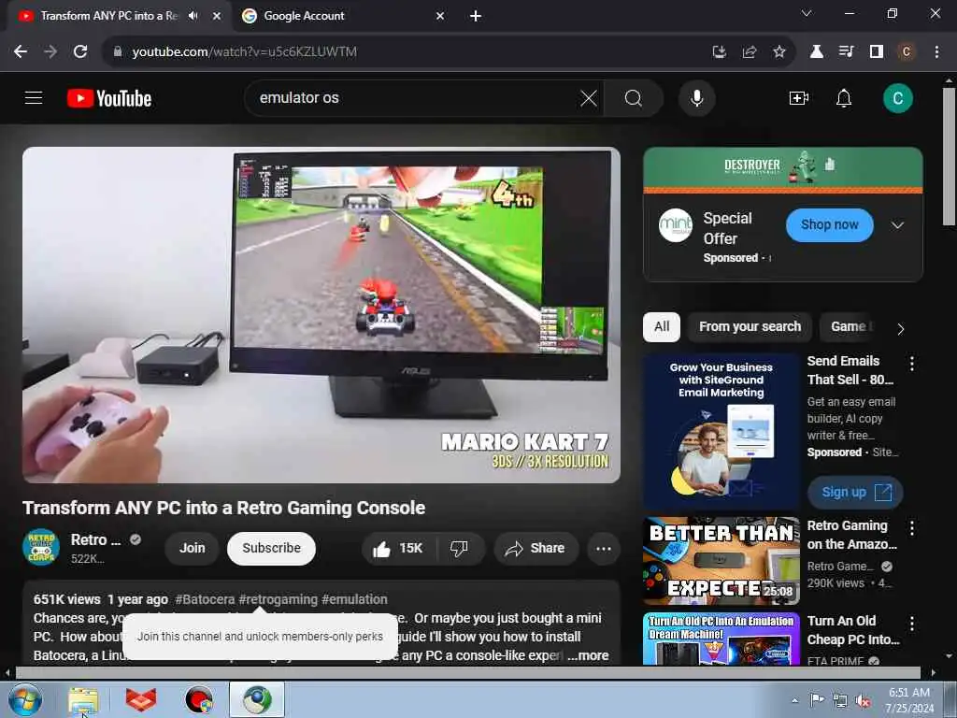Click Shop now on mint ad

(x=830, y=224)
